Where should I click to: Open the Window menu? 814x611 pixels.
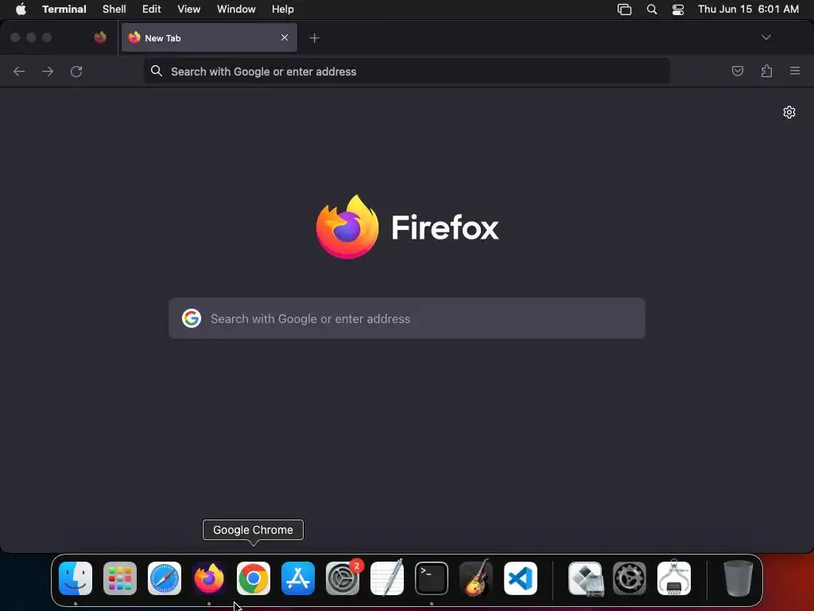click(x=236, y=9)
